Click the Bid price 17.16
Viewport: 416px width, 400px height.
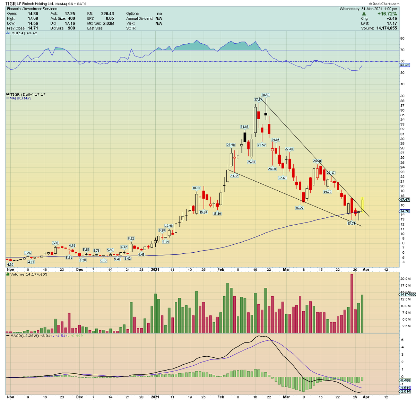pos(70,24)
